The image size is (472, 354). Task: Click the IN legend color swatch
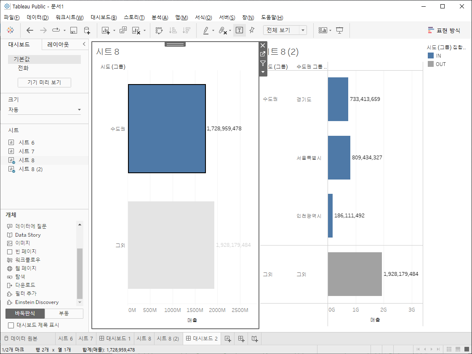point(431,55)
